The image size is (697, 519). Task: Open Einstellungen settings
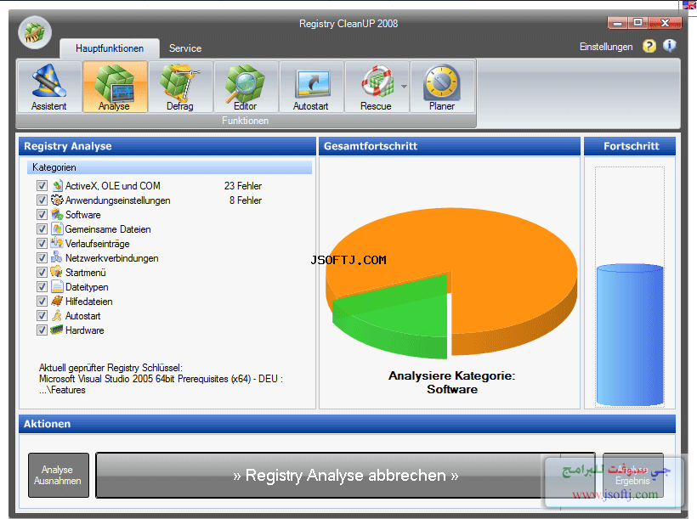(606, 47)
